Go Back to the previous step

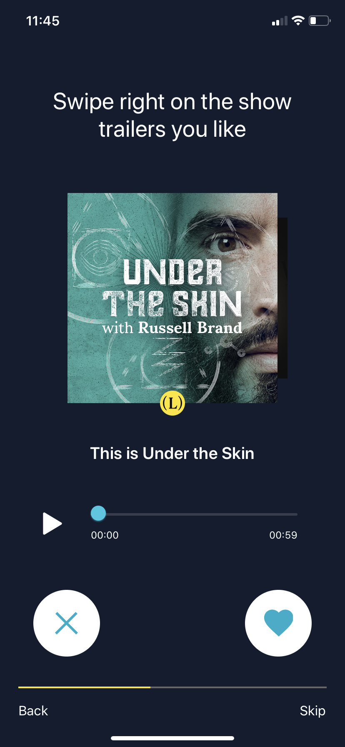tap(33, 711)
